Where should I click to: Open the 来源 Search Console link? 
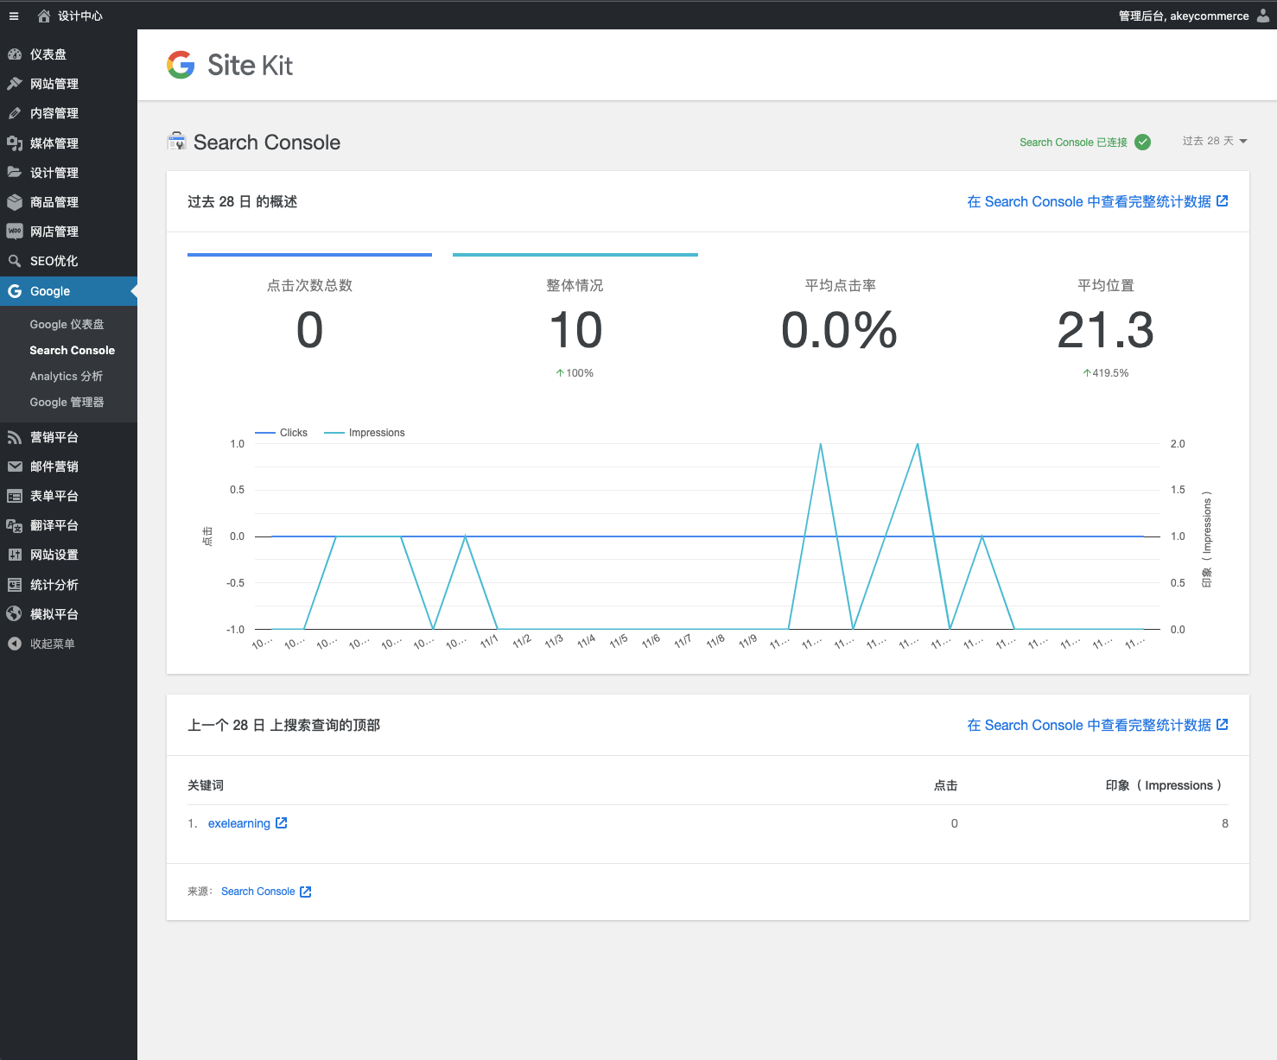coord(266,892)
